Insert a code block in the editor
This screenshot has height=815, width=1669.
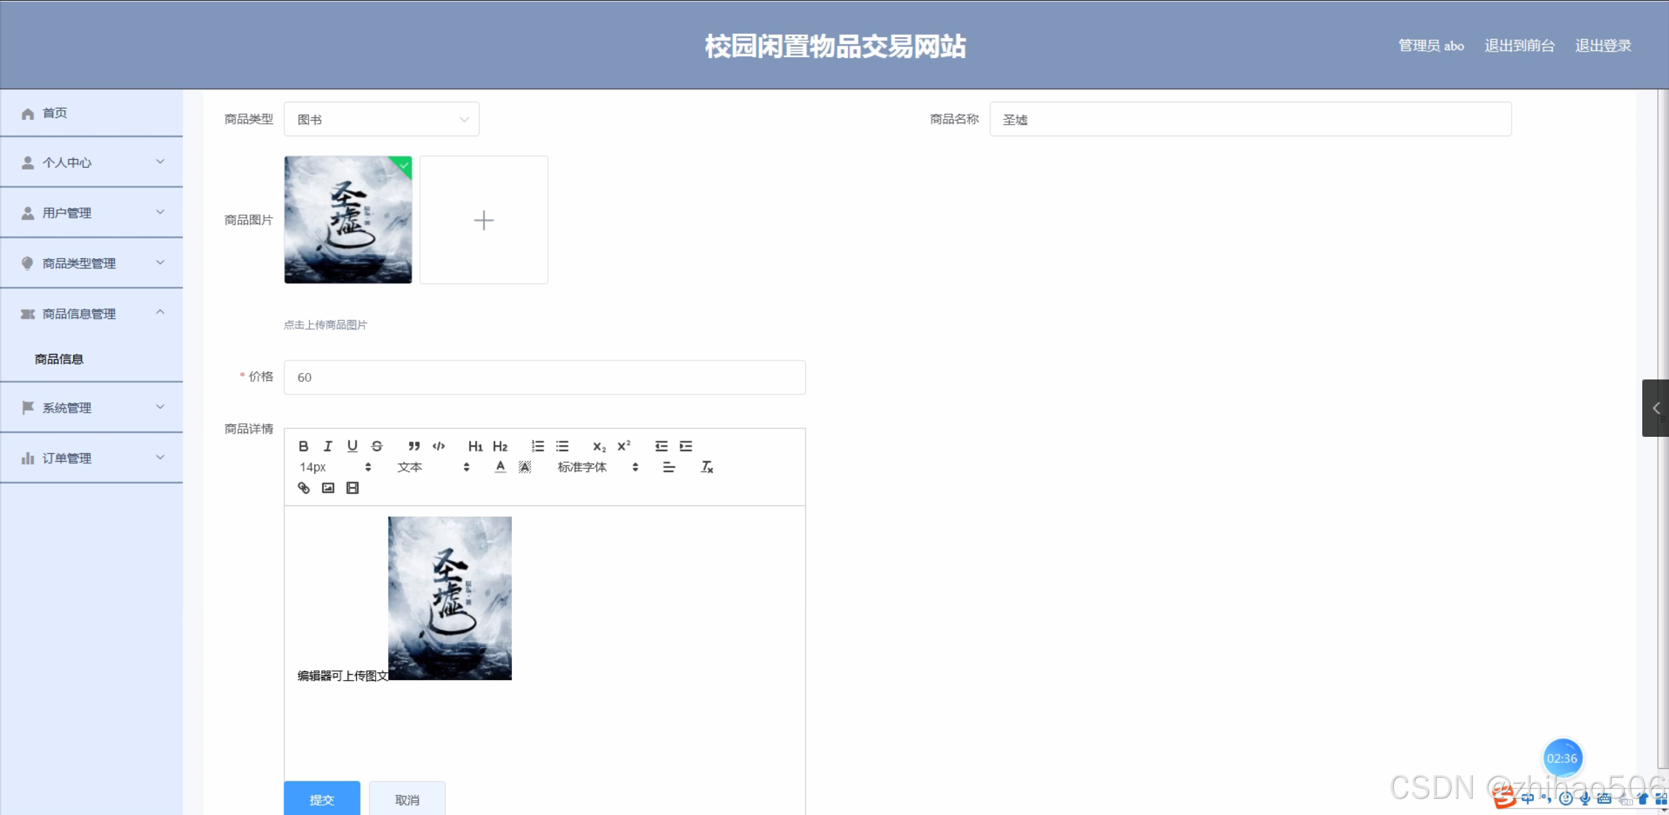pyautogui.click(x=439, y=446)
